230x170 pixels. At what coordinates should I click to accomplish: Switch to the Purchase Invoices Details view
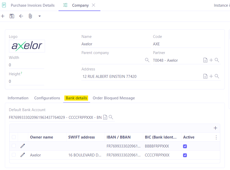(33, 5)
